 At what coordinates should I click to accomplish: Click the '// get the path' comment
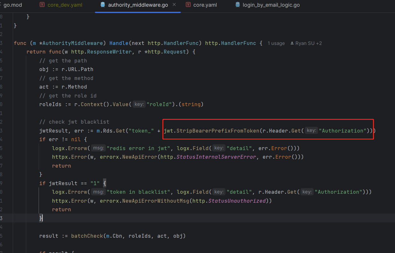[63, 61]
